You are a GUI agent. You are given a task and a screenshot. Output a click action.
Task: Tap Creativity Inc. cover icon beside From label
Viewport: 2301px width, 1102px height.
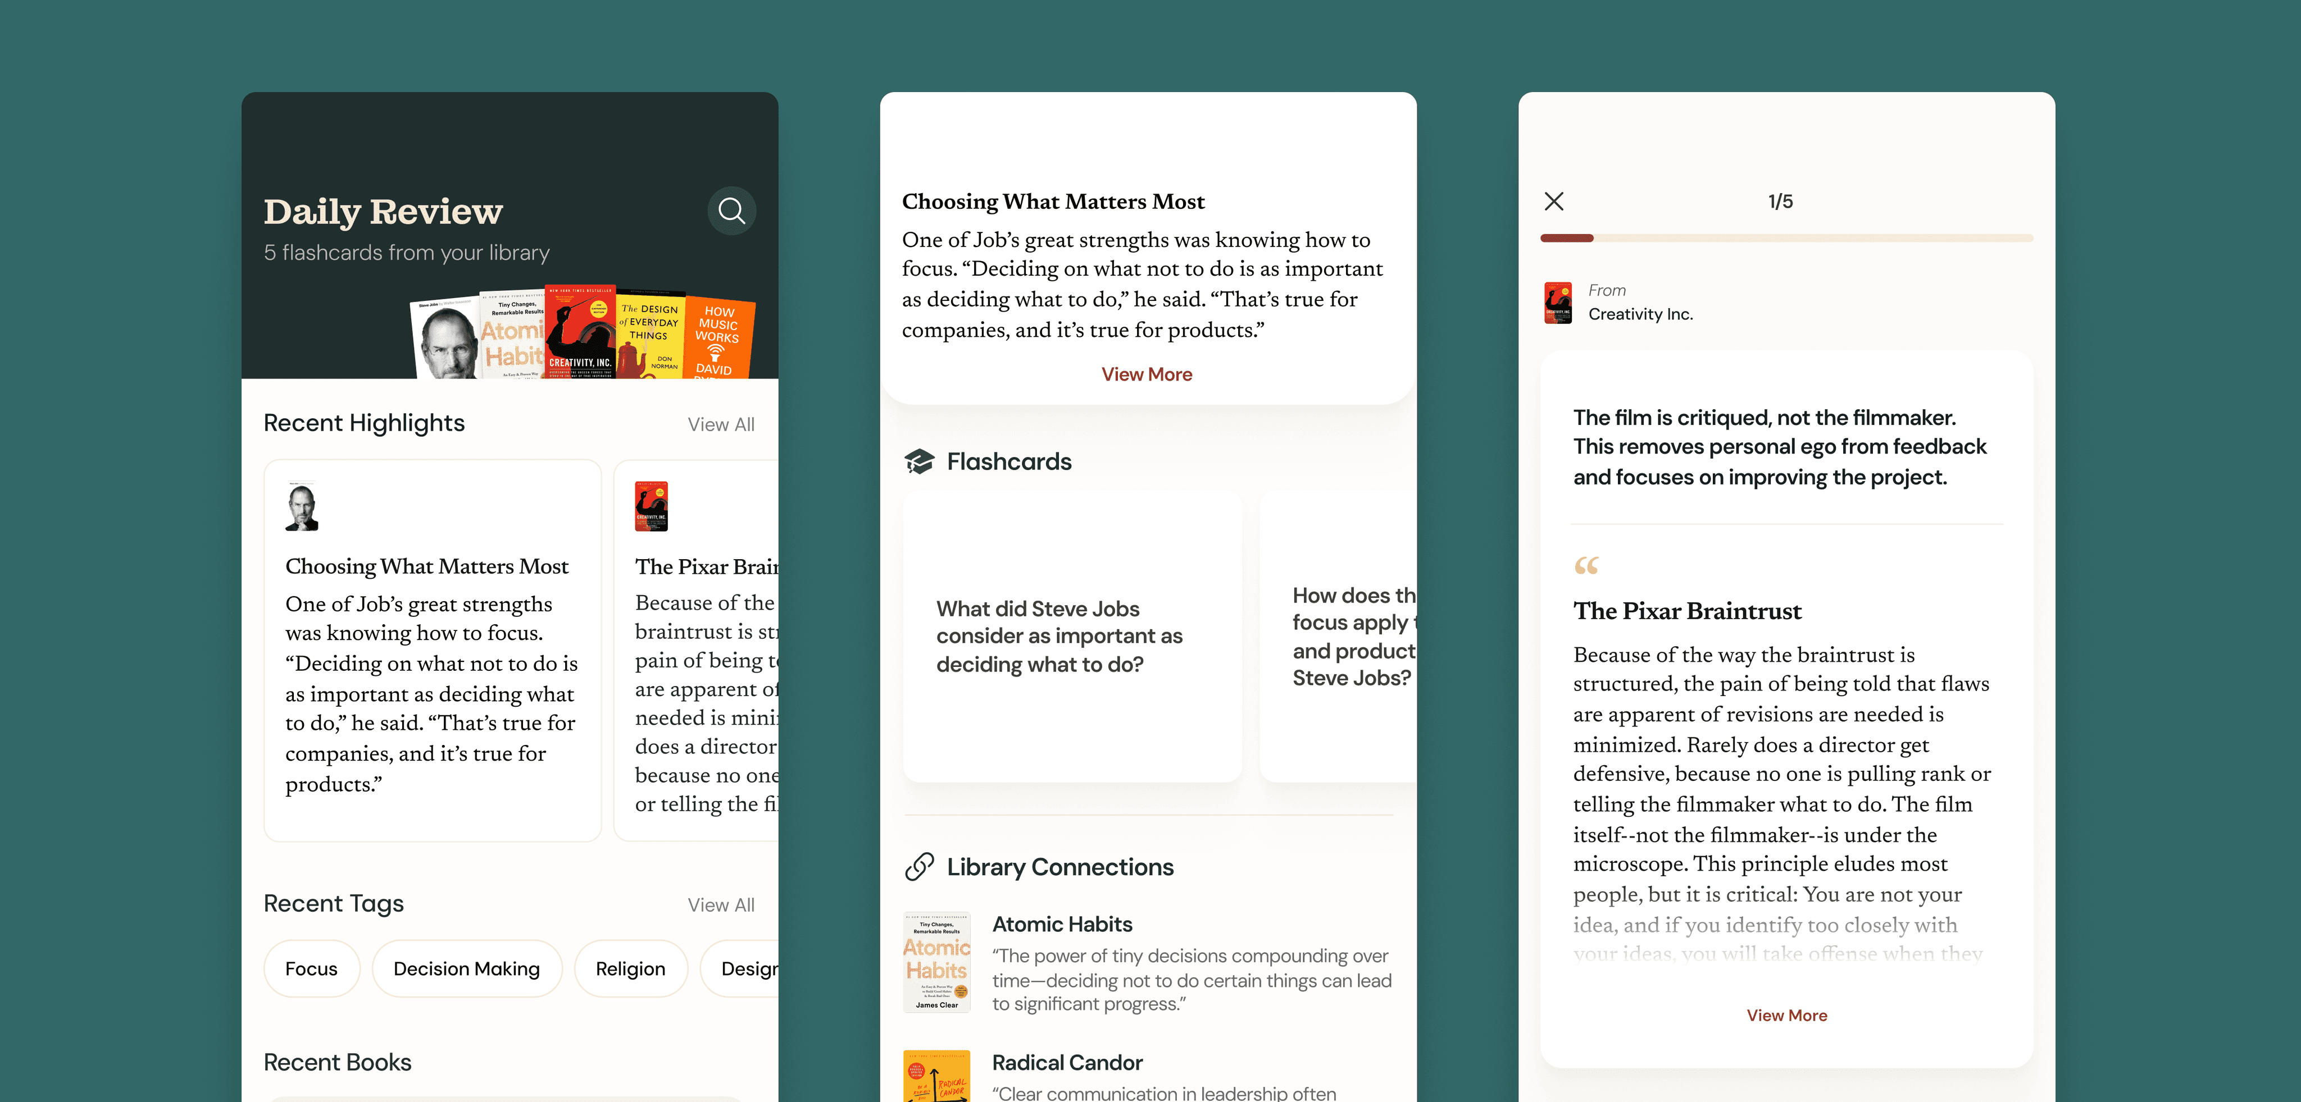click(x=1558, y=303)
